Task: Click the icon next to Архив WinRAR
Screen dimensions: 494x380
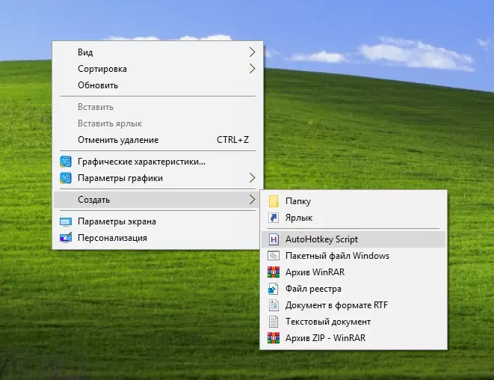Action: tap(274, 272)
